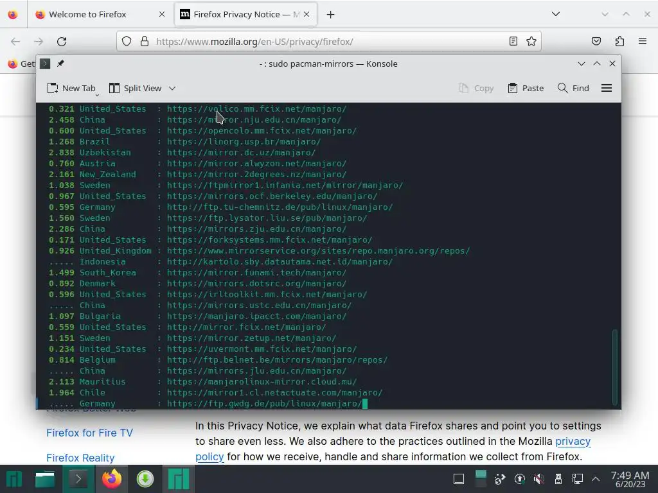
Task: Open clock showing 7:49 AM
Action: click(630, 479)
